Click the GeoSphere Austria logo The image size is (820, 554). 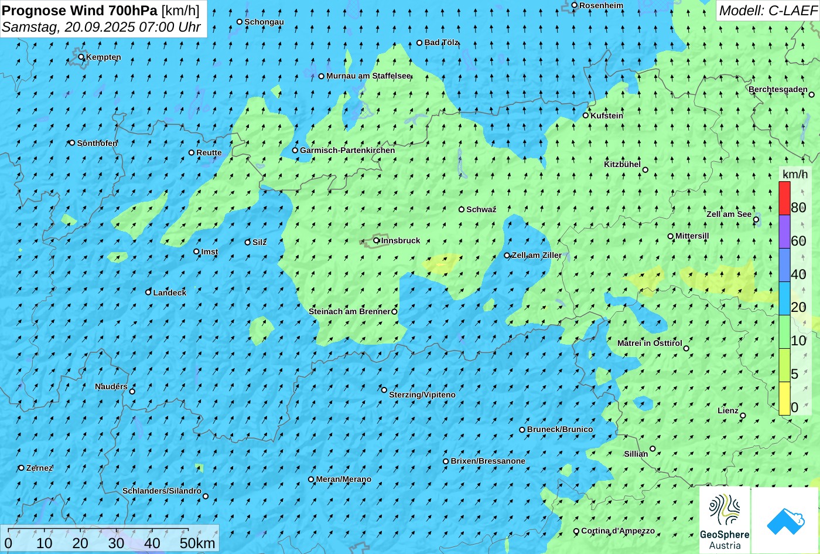pyautogui.click(x=725, y=520)
